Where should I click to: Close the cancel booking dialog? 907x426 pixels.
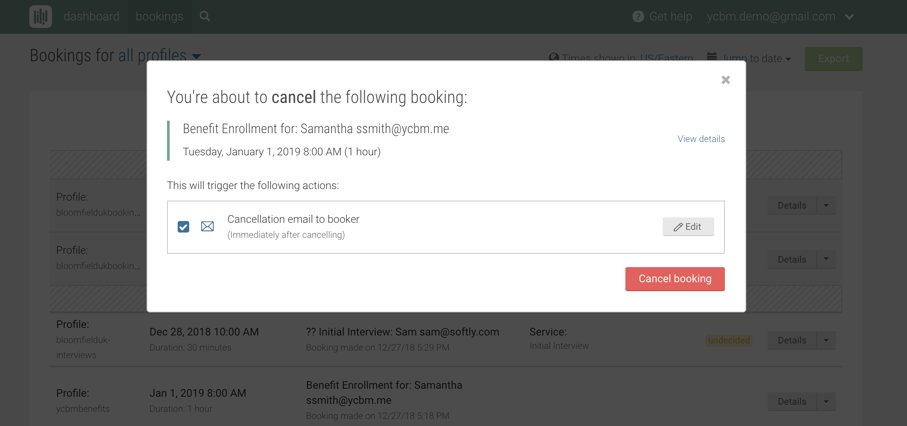coord(726,80)
